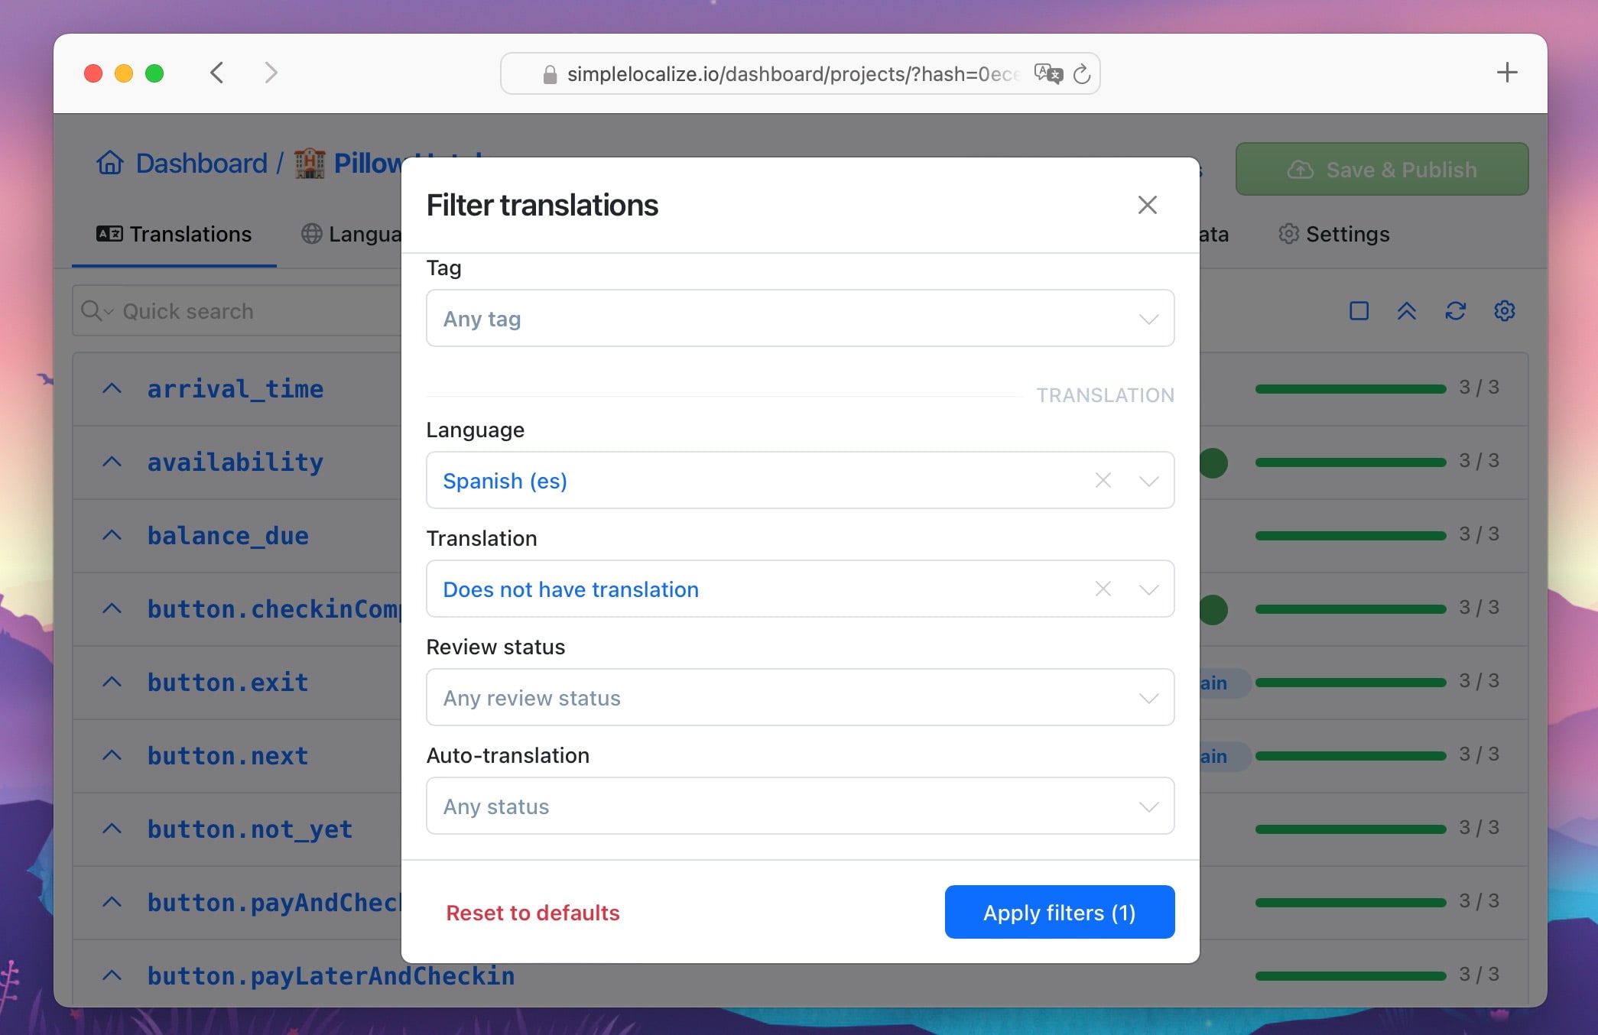Viewport: 1598px width, 1035px height.
Task: Click the button.payLaterAndCheckin key name
Action: click(331, 975)
